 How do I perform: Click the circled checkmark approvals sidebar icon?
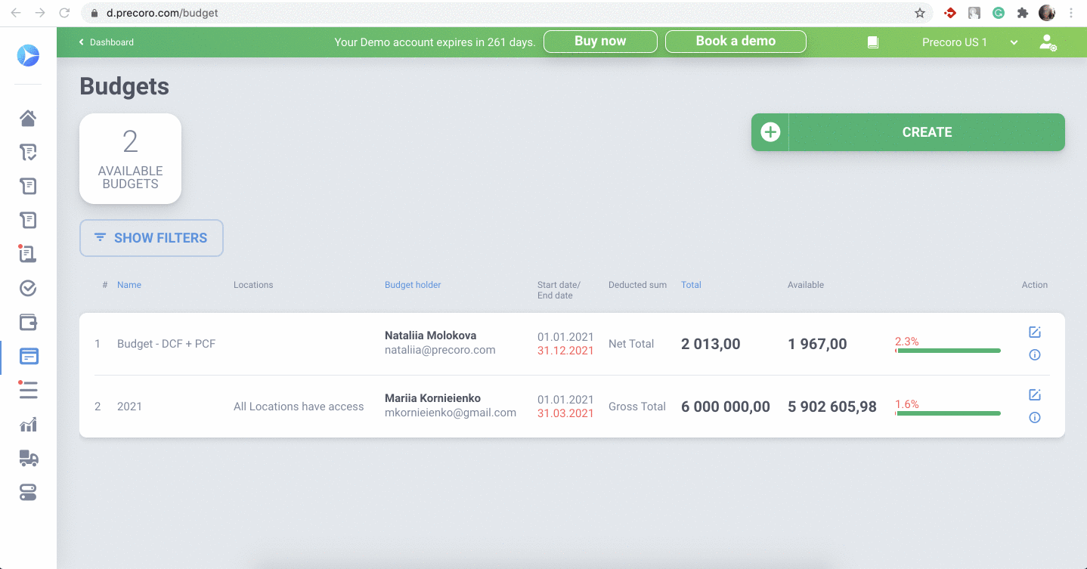point(28,288)
